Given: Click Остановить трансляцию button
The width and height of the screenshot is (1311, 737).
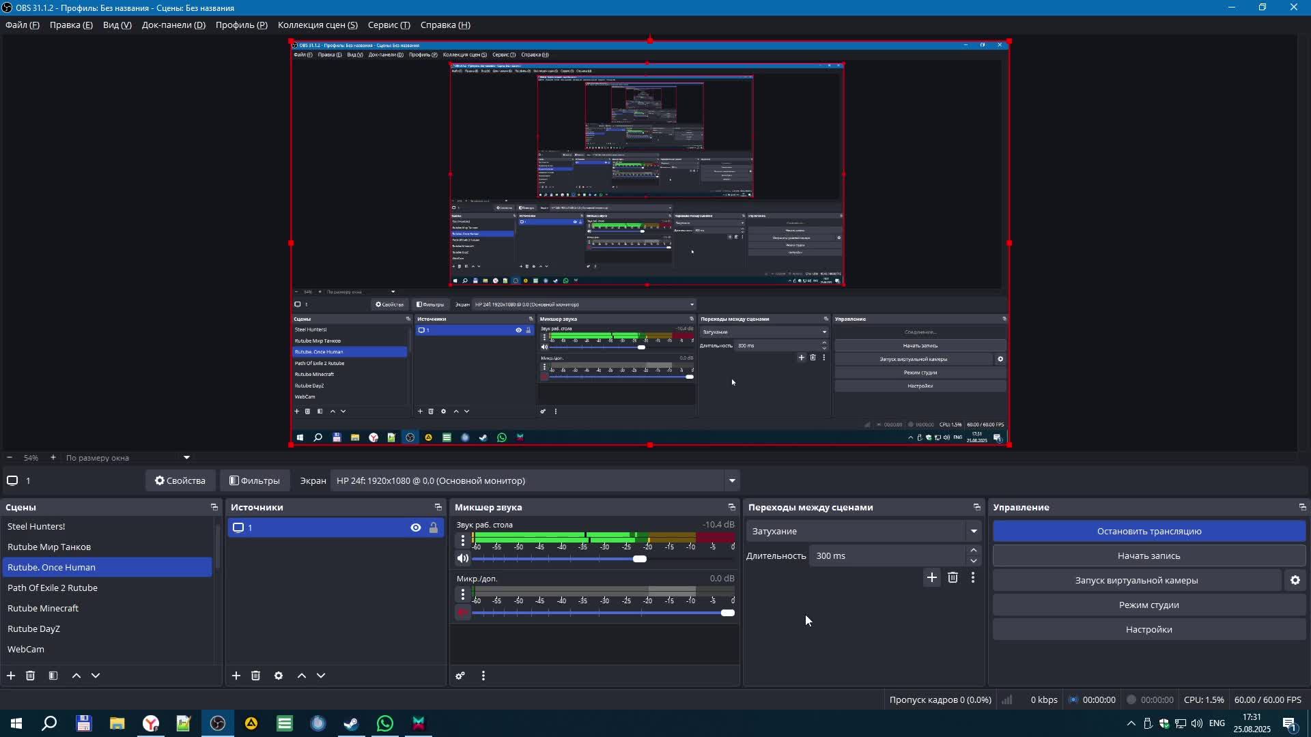Looking at the screenshot, I should click(1148, 531).
